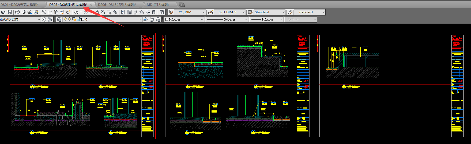This screenshot has width=471, height=144.
Task: Open Multileader Style manager icon
Action: coord(290,12)
